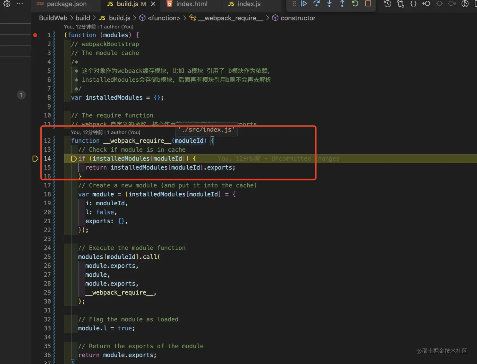Click line number 25 in the gutter
Screen dimensions: 477x364
(x=47, y=257)
